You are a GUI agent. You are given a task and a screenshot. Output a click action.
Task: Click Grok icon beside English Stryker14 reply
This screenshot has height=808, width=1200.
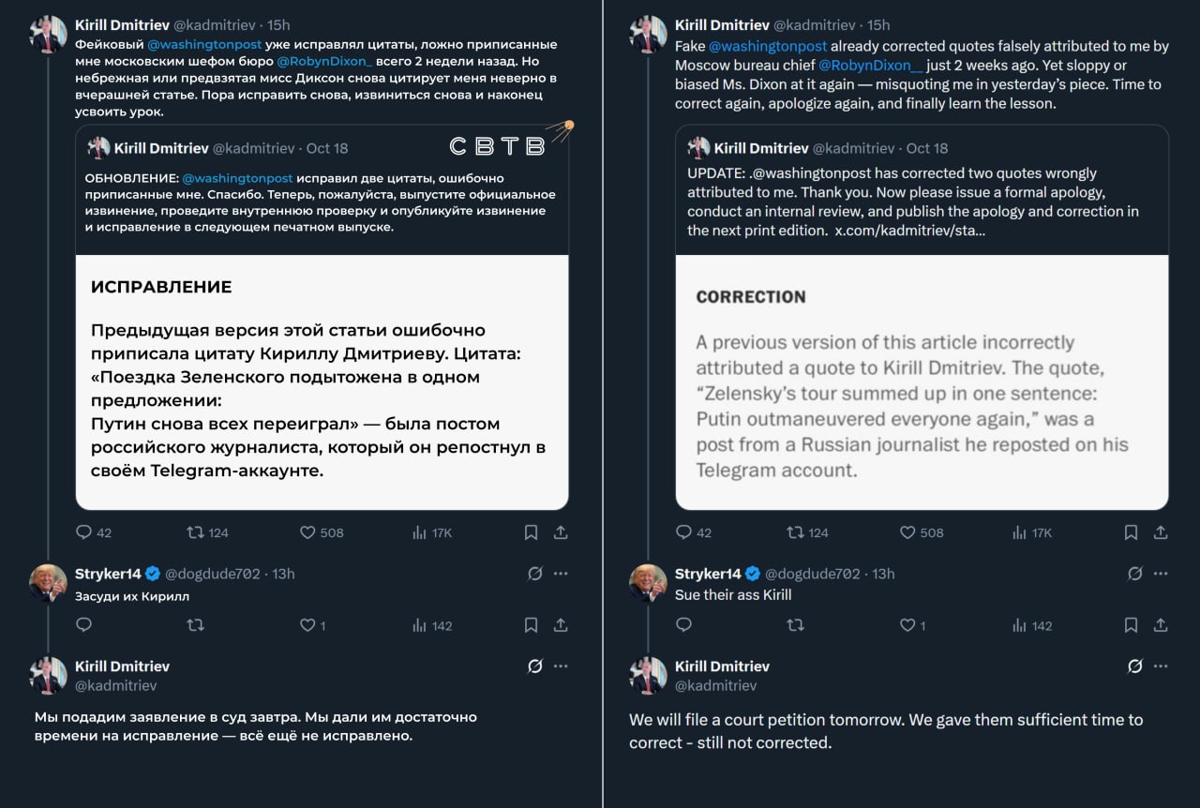coord(1135,574)
